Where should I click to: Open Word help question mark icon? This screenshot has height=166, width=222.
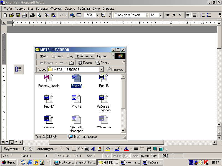coord(103,15)
